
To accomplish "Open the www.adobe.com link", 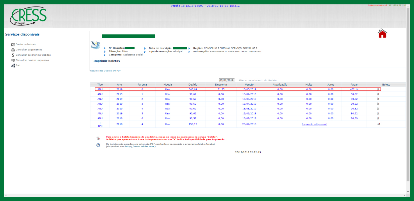I will pyautogui.click(x=139, y=146).
